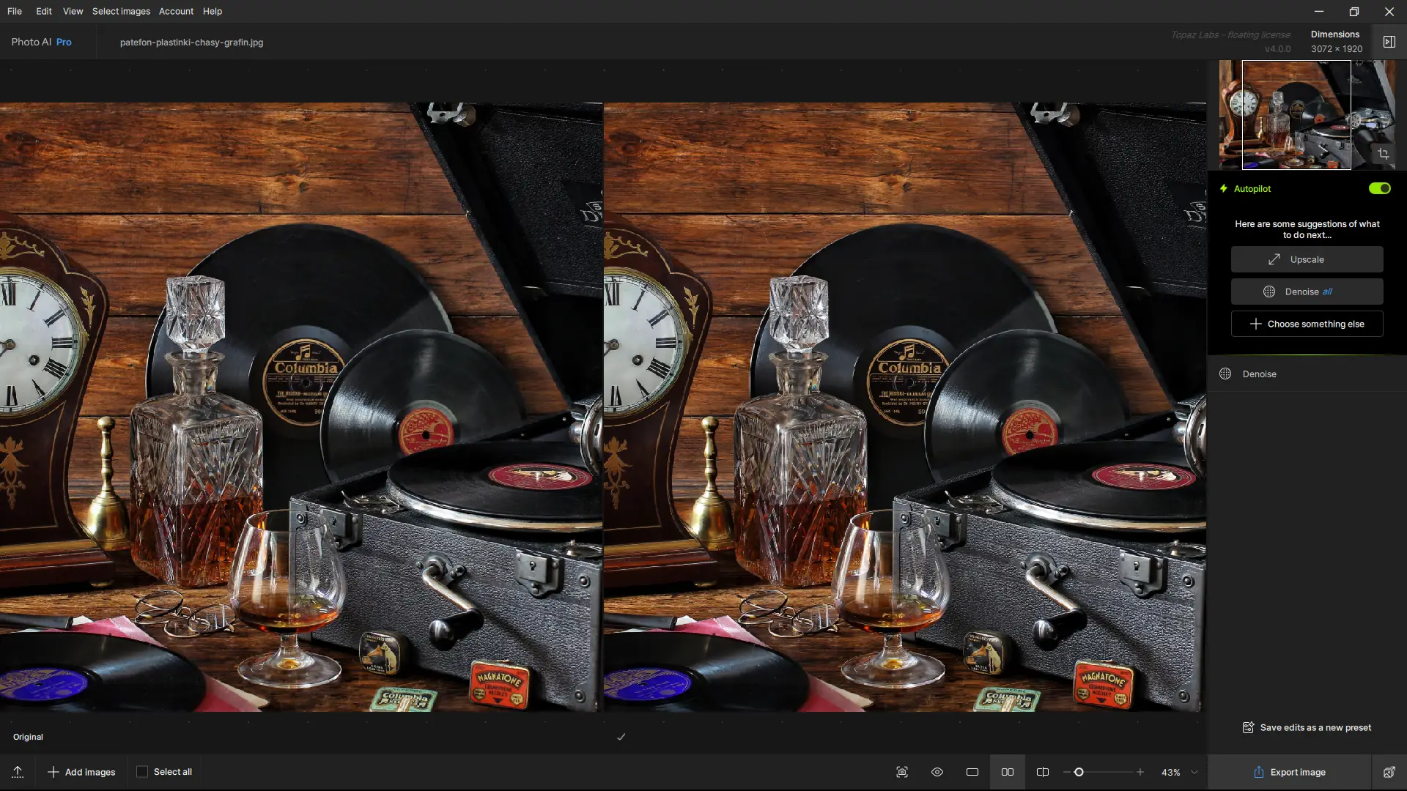
Task: Switch to single image view
Action: coord(972,772)
